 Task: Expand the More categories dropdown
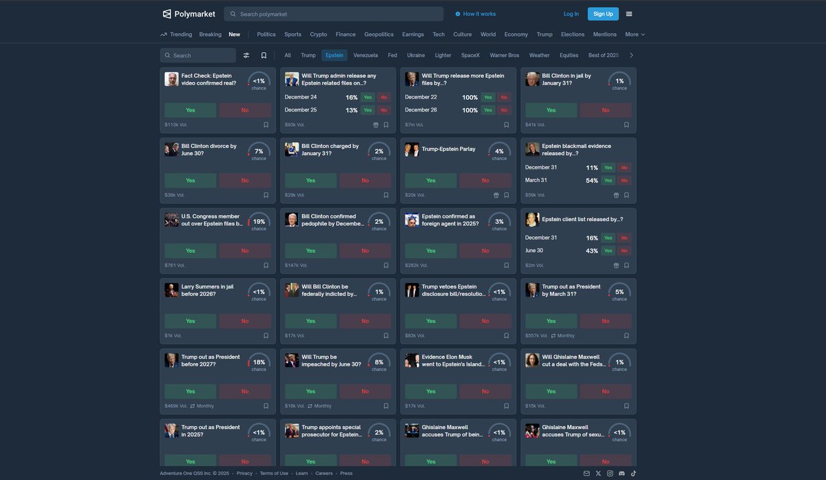pos(635,34)
